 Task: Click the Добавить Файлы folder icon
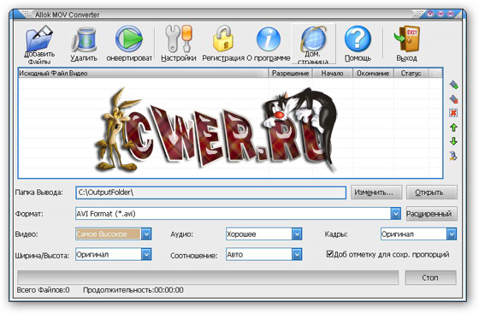point(39,38)
